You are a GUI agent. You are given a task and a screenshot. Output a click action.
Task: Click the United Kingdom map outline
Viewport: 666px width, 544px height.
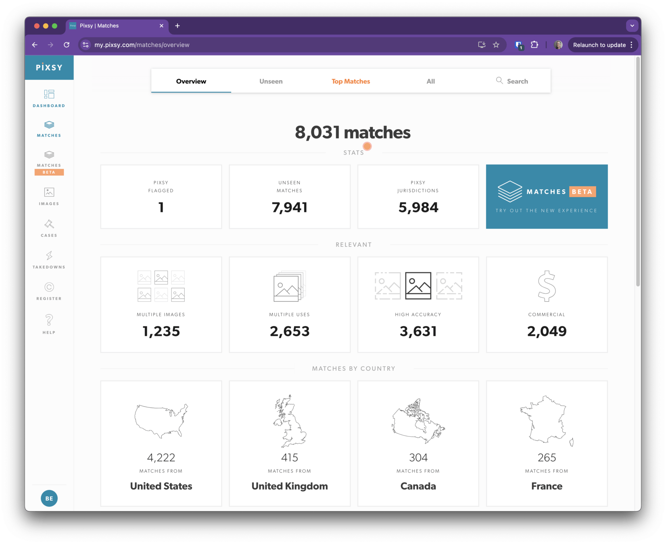pyautogui.click(x=290, y=421)
